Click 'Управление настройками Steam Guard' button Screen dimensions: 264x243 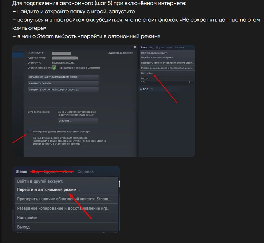tap(63, 77)
